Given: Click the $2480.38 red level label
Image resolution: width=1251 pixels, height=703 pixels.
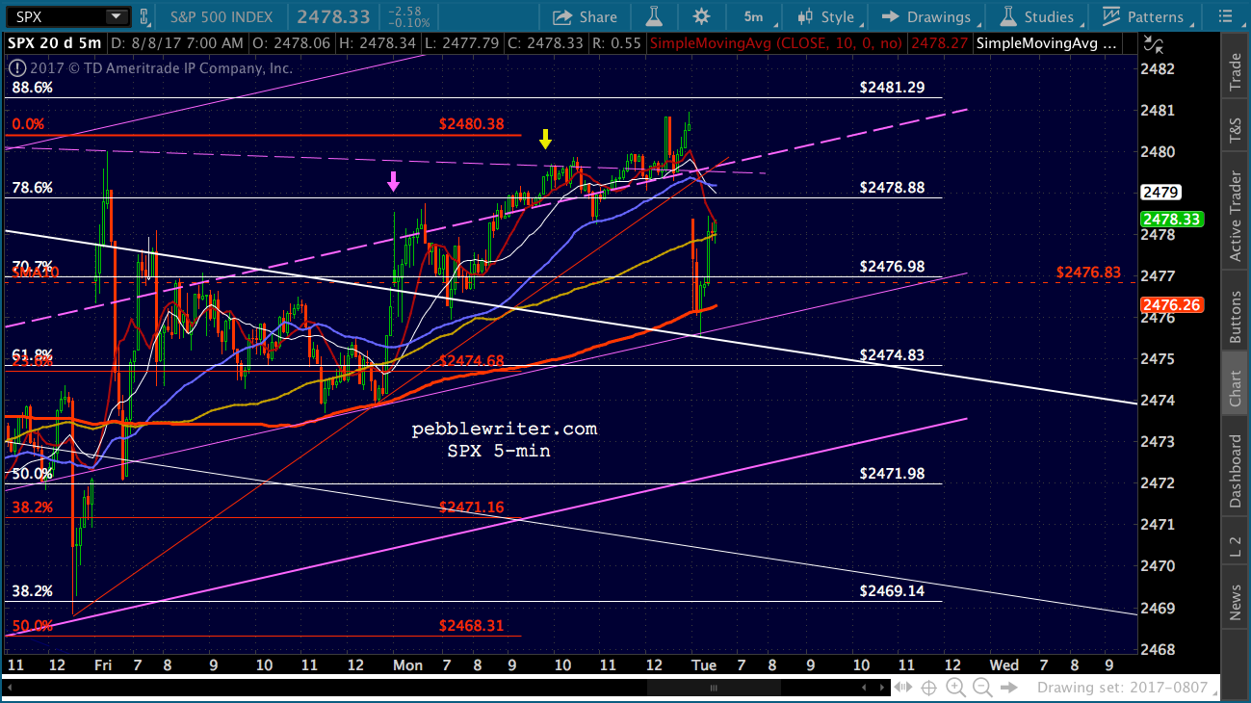Looking at the screenshot, I should pos(471,123).
